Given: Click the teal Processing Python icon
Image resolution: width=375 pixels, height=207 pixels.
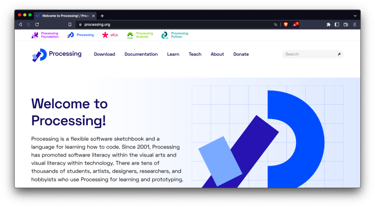Looking at the screenshot, I should click(165, 35).
